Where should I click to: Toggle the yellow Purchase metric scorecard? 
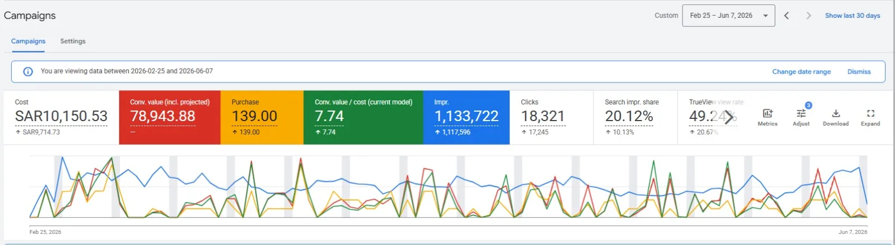(262, 117)
